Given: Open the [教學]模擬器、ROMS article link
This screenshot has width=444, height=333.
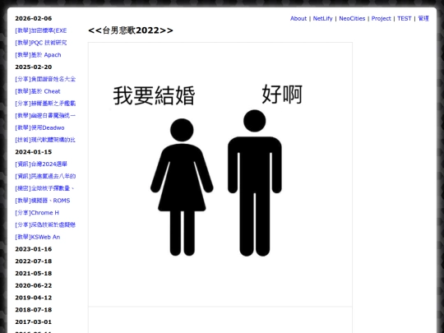Looking at the screenshot, I should pyautogui.click(x=43, y=201).
